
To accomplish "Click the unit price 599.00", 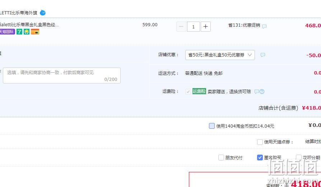I will (x=150, y=24).
